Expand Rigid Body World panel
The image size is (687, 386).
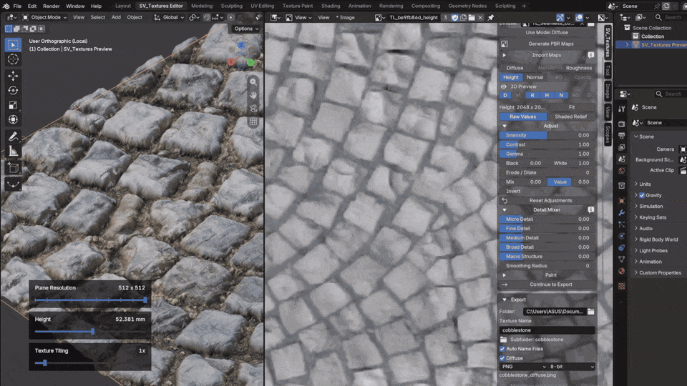click(x=657, y=240)
